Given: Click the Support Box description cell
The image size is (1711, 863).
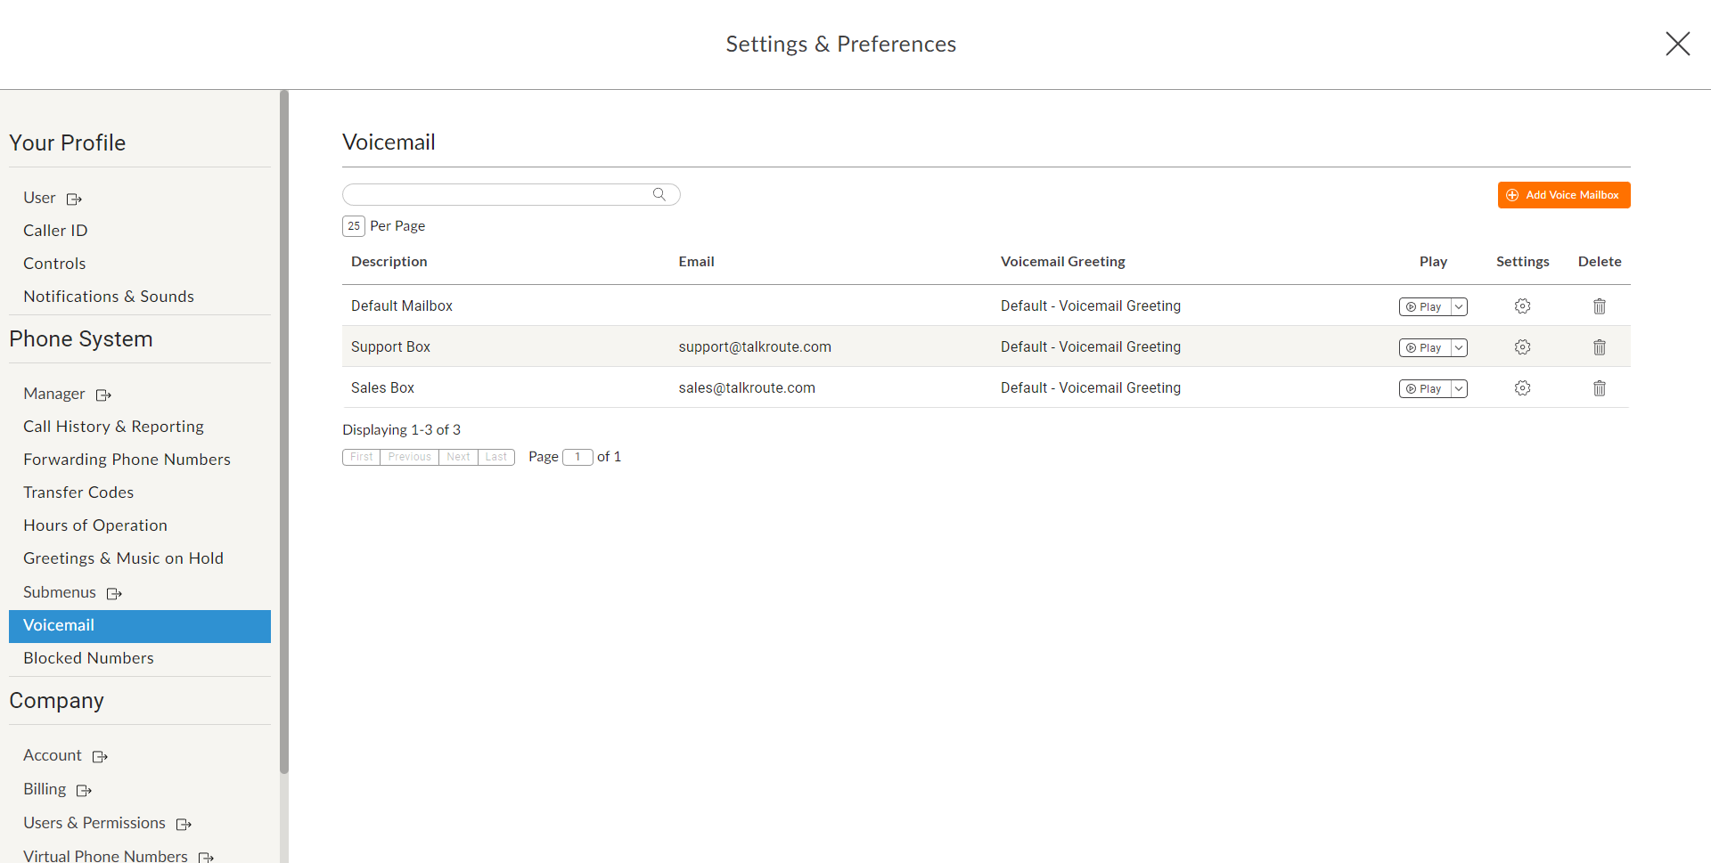Looking at the screenshot, I should pyautogui.click(x=390, y=347).
